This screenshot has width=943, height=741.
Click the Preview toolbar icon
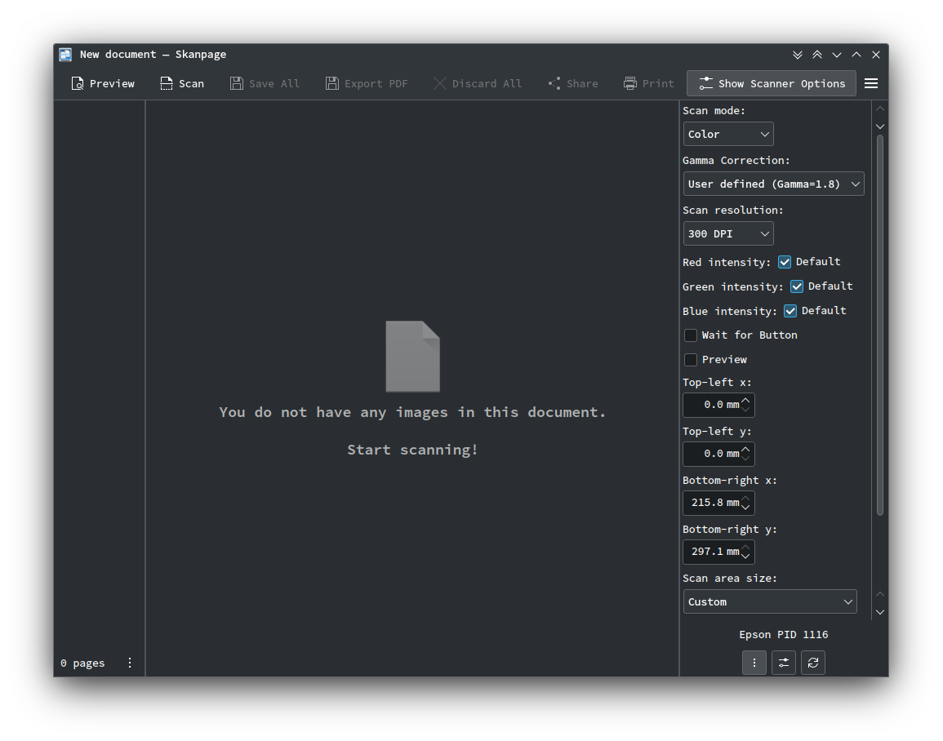click(78, 83)
